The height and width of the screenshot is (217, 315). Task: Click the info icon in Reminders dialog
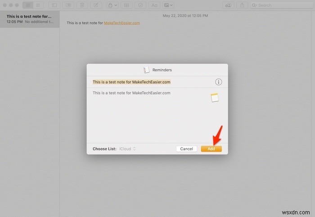pos(219,82)
